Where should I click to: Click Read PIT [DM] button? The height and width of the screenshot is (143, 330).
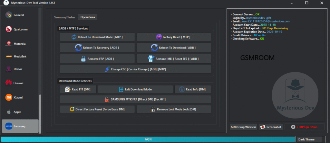coord(78,89)
